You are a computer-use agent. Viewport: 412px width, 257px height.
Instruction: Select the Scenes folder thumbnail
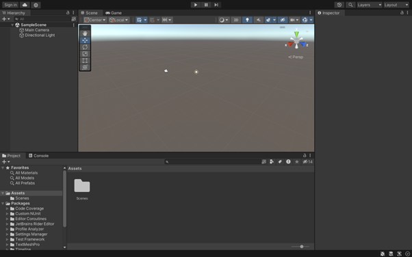[82, 189]
